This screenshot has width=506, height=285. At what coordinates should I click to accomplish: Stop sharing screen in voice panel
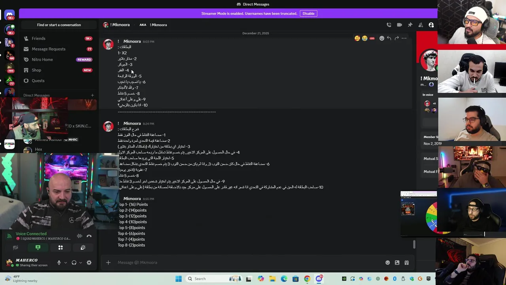(38, 248)
